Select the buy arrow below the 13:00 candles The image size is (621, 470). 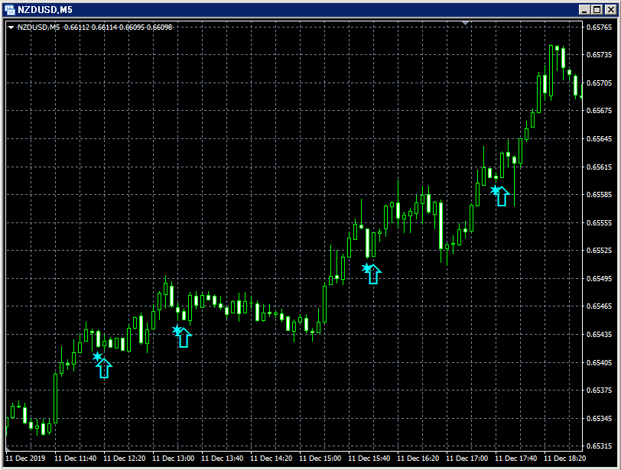[184, 339]
